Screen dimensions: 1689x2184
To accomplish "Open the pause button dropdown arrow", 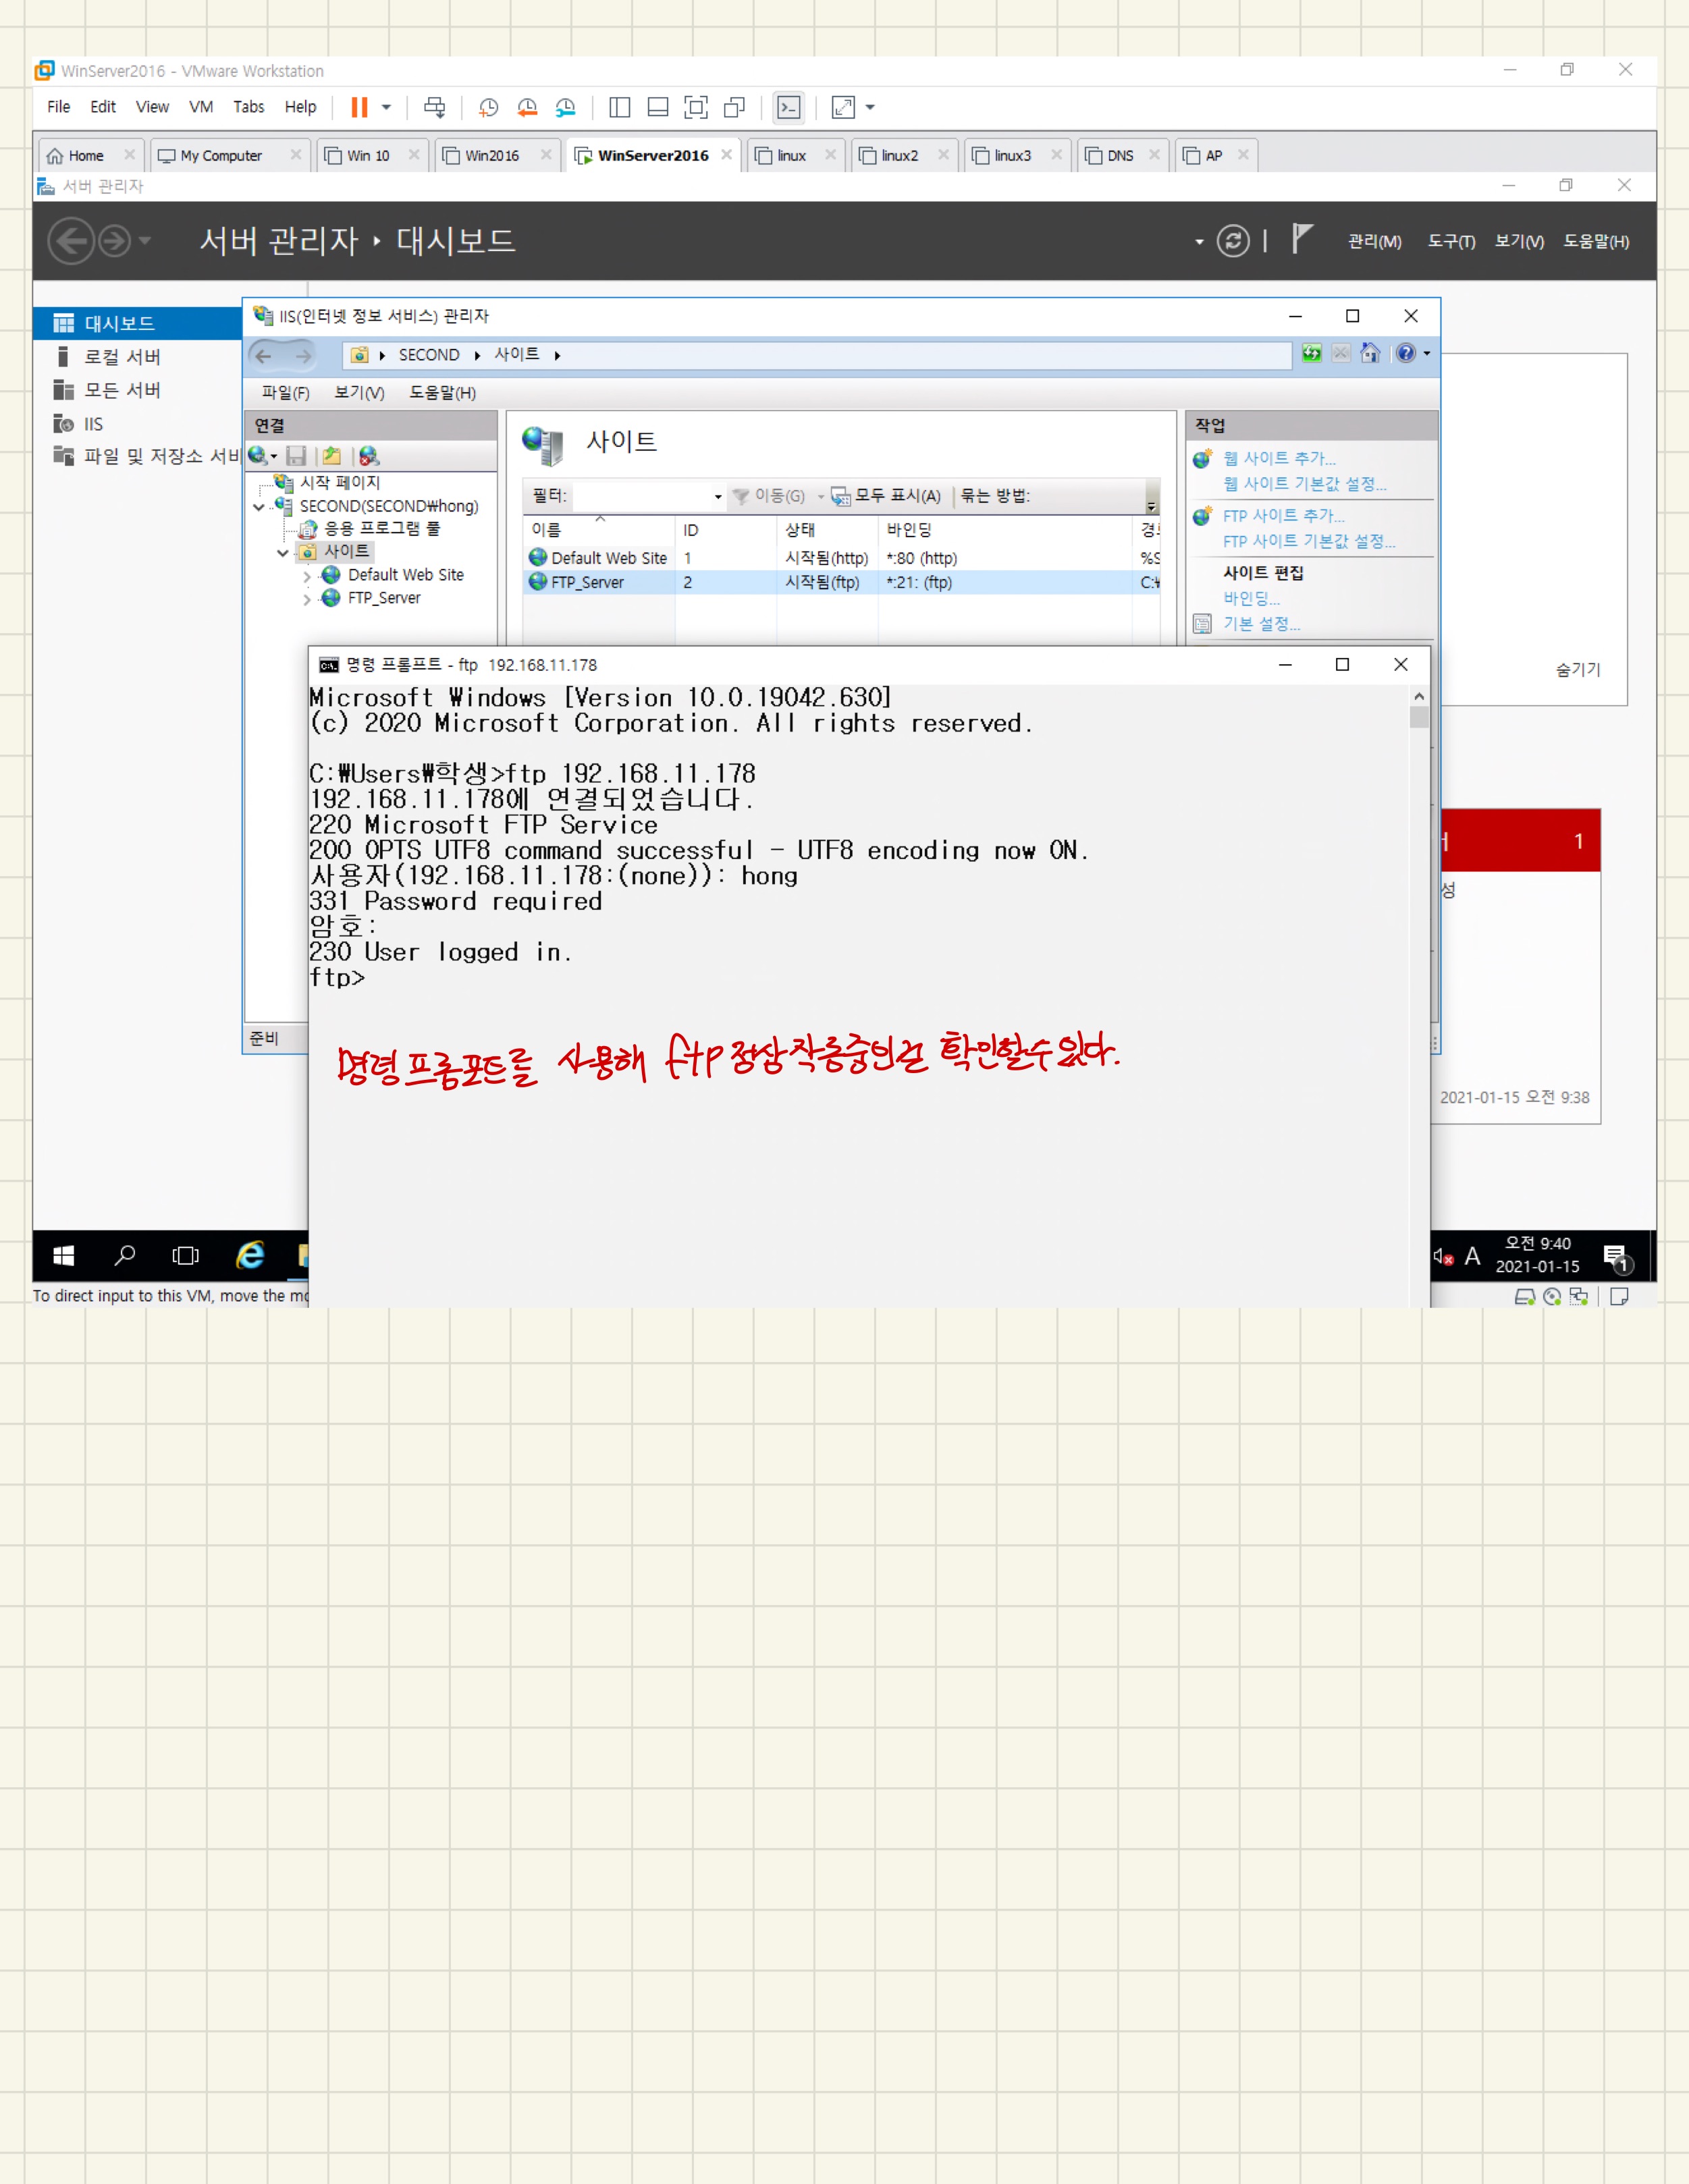I will click(386, 107).
